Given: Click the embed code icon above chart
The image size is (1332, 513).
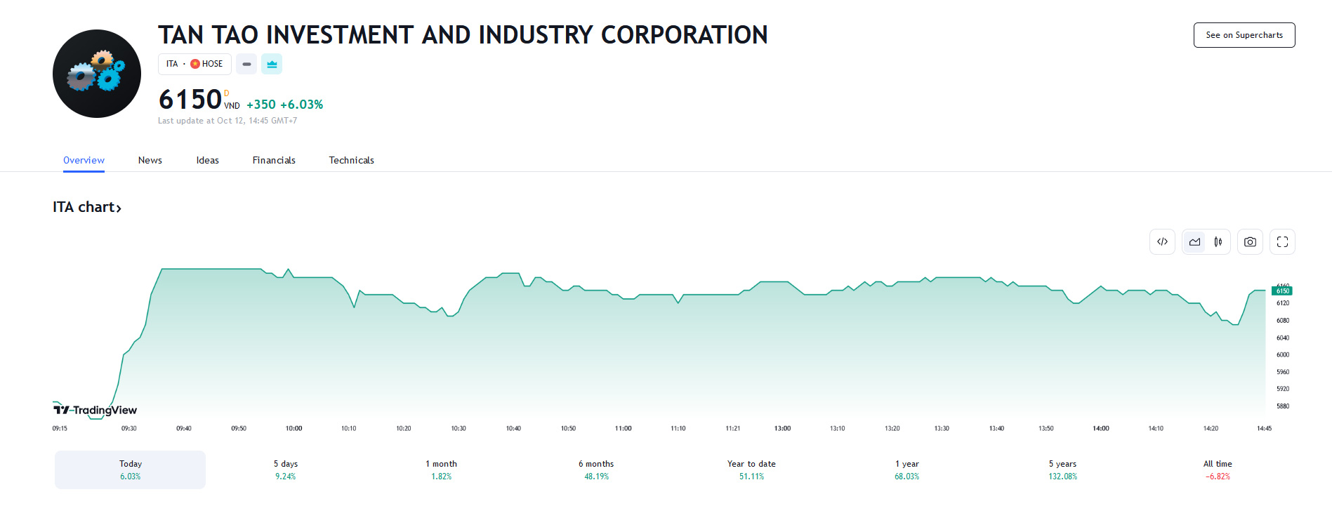Looking at the screenshot, I should [1162, 242].
